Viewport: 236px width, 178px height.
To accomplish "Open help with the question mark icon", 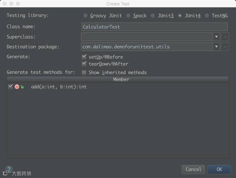I will (9, 169).
